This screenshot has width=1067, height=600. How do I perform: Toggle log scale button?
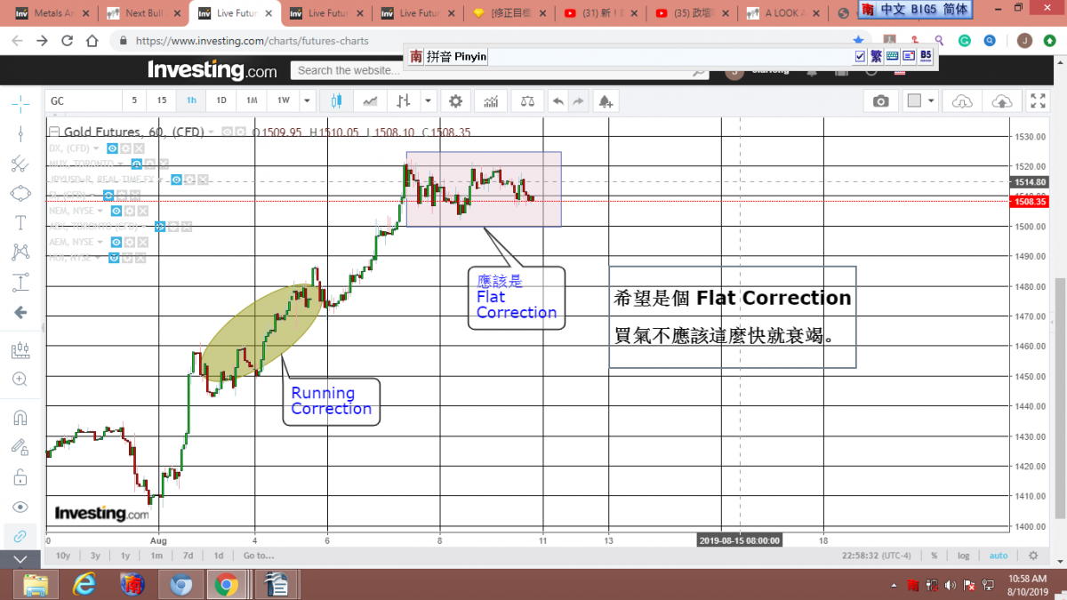pyautogui.click(x=964, y=556)
